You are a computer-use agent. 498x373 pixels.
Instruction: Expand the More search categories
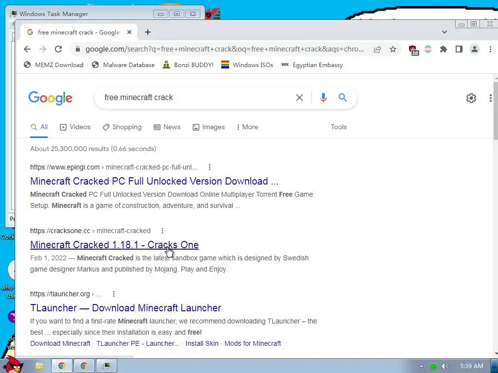pos(248,127)
